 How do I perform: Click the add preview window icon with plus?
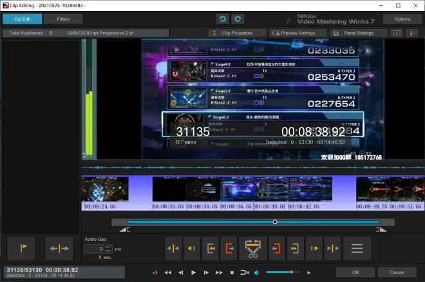coord(397,33)
